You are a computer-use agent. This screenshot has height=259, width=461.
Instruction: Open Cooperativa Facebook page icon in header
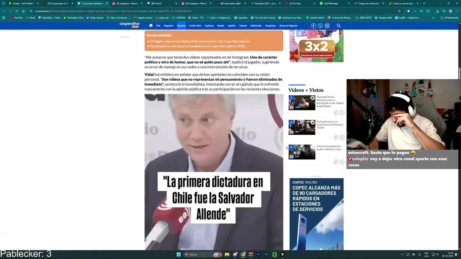click(313, 26)
